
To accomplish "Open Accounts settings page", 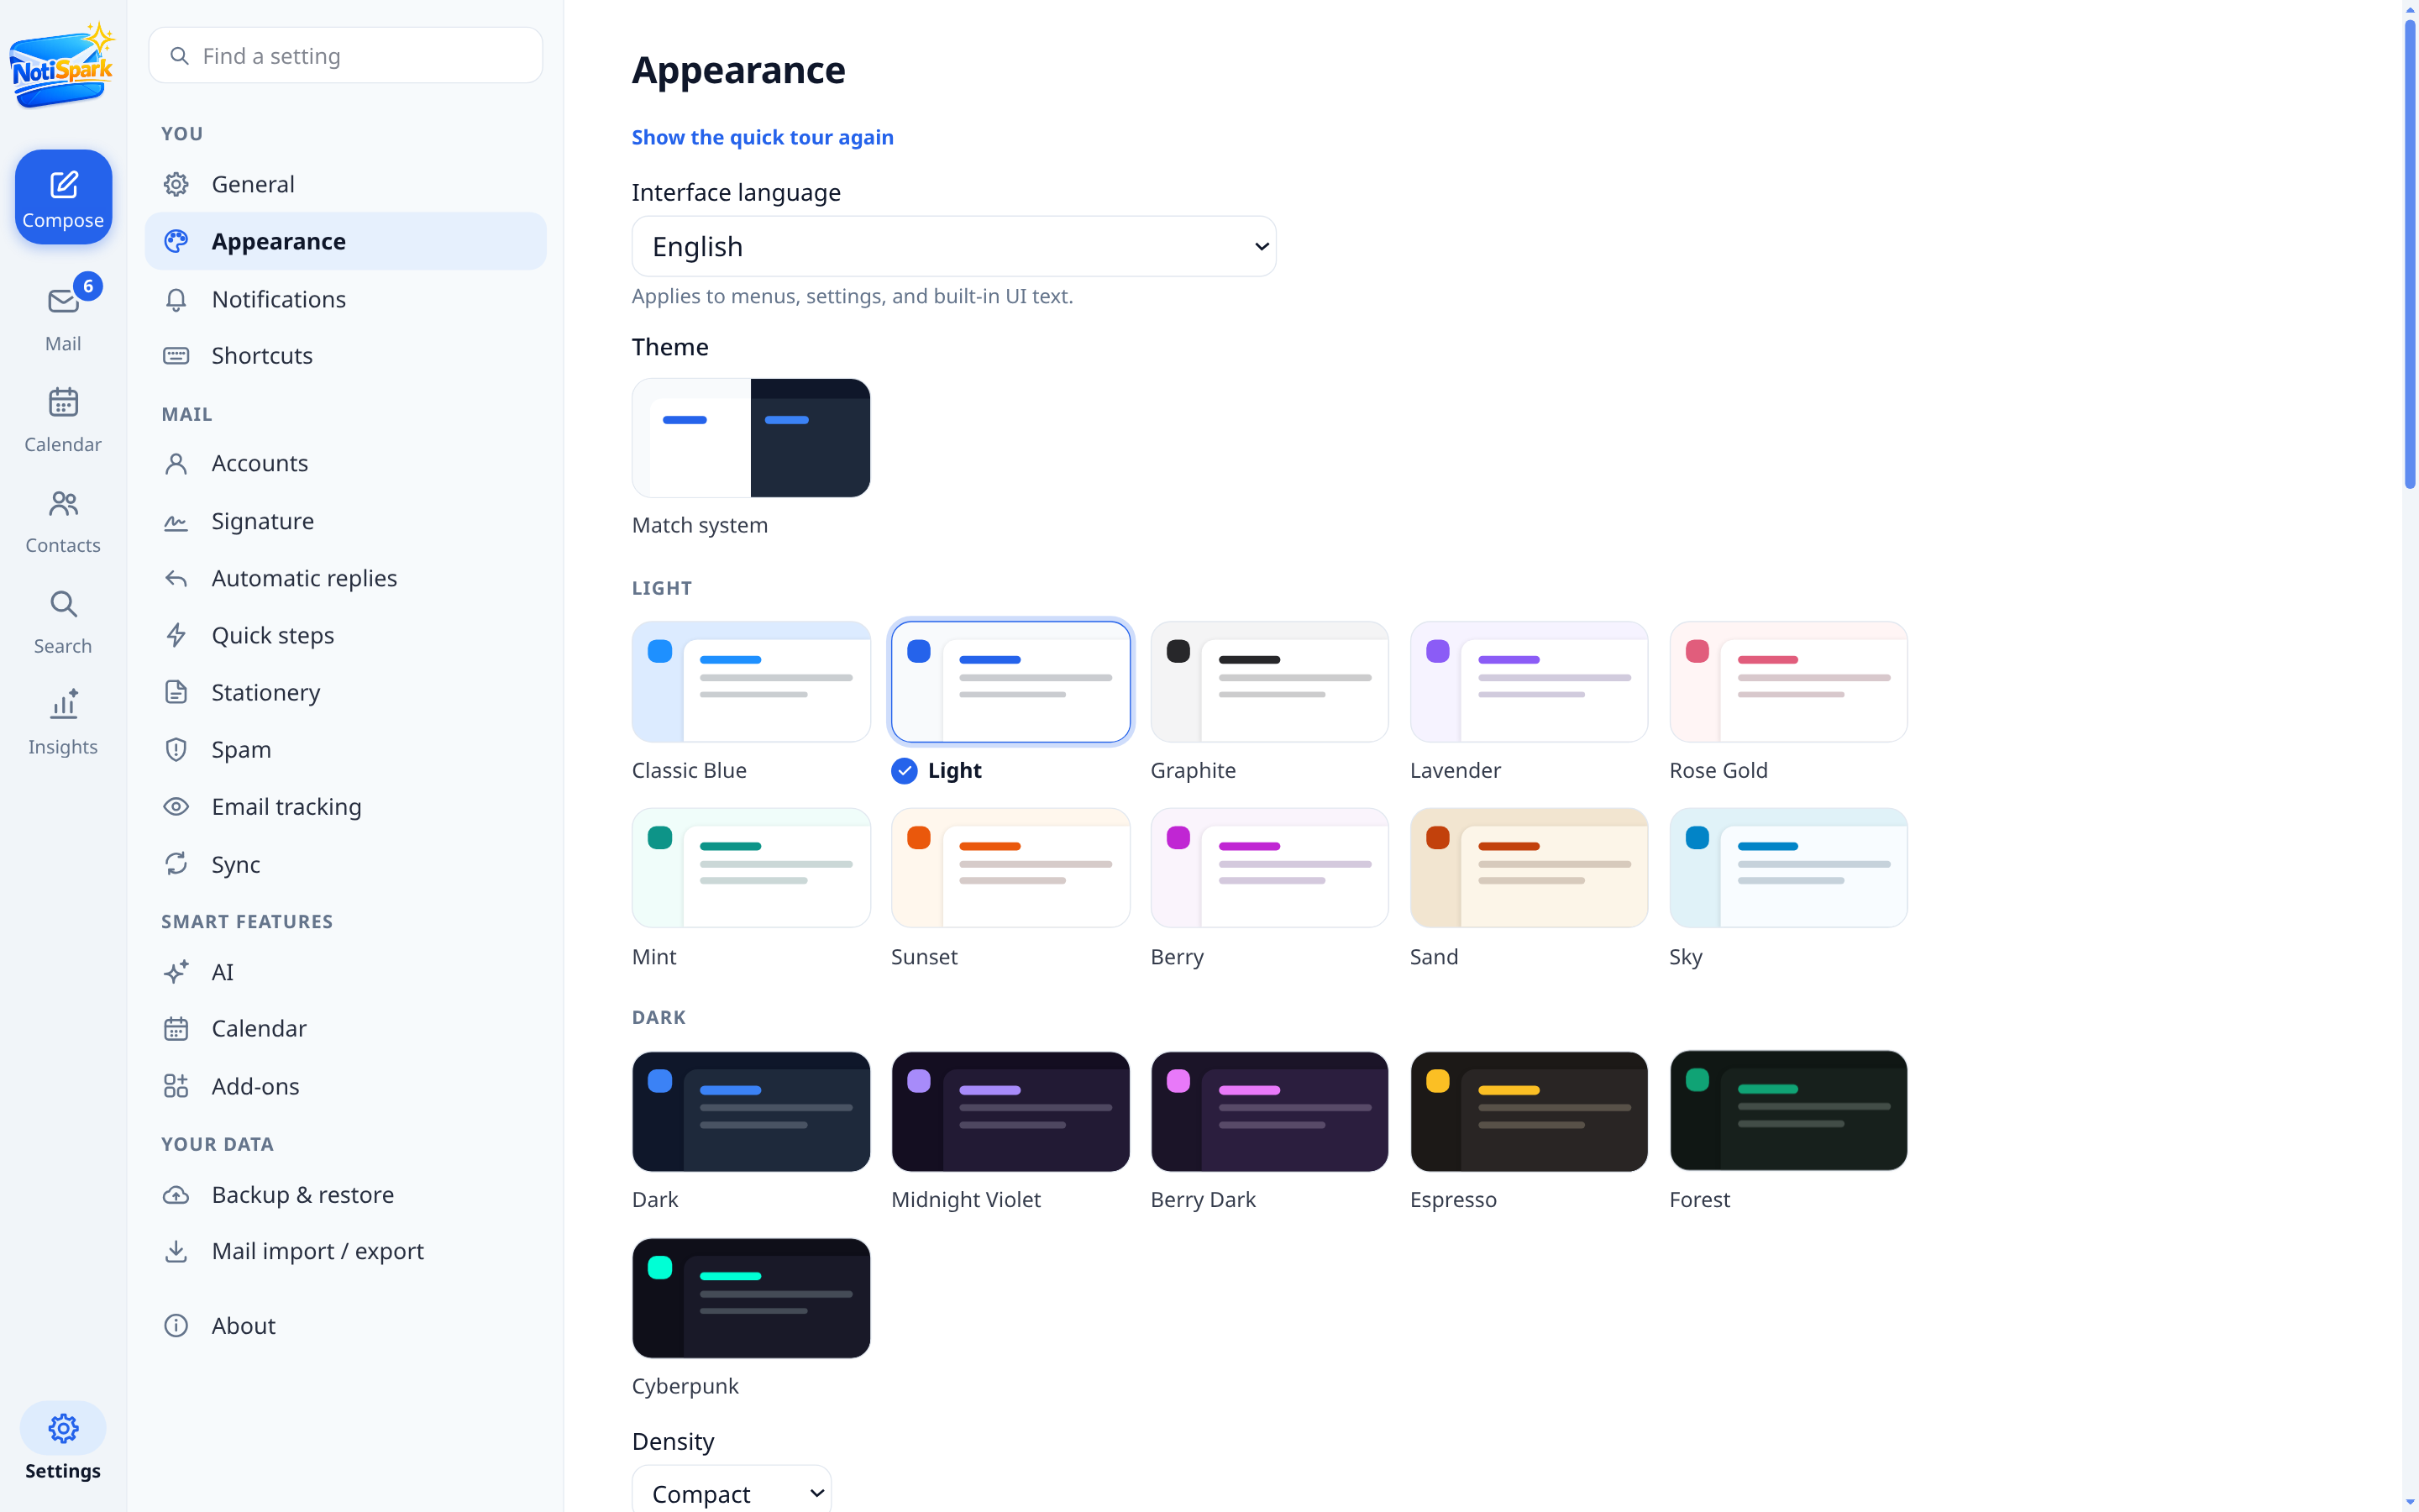I will (x=346, y=464).
